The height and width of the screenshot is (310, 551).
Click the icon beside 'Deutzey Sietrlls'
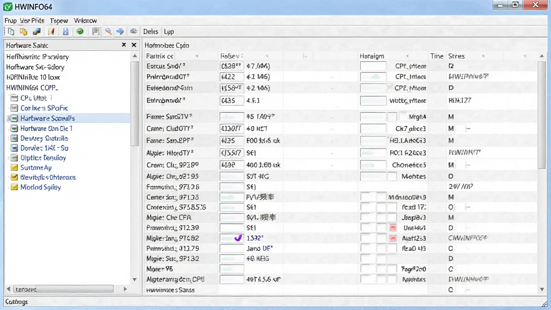[x=14, y=138]
